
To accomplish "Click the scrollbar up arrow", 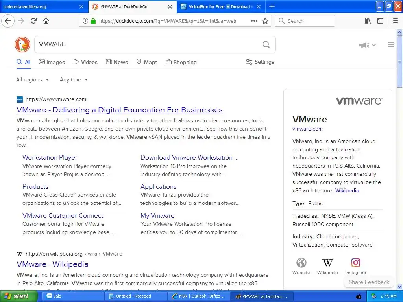I will (x=400, y=32).
